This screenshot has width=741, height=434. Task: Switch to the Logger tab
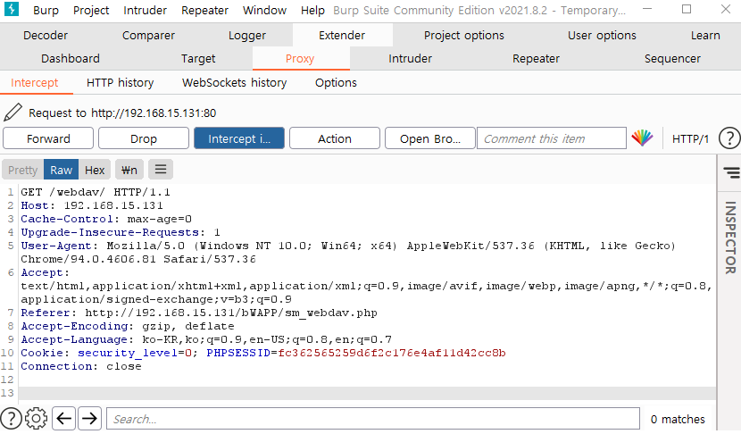coord(247,36)
